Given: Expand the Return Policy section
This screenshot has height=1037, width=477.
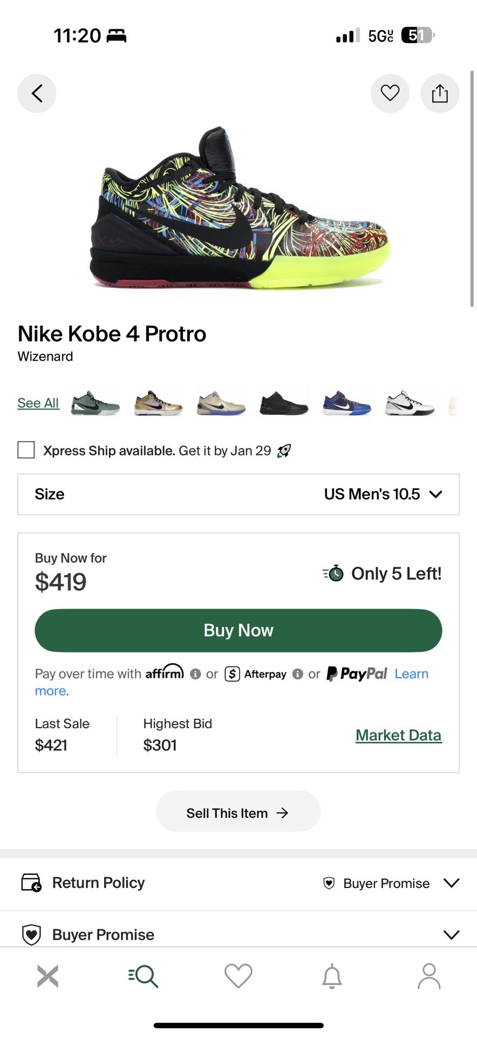Looking at the screenshot, I should click(238, 883).
